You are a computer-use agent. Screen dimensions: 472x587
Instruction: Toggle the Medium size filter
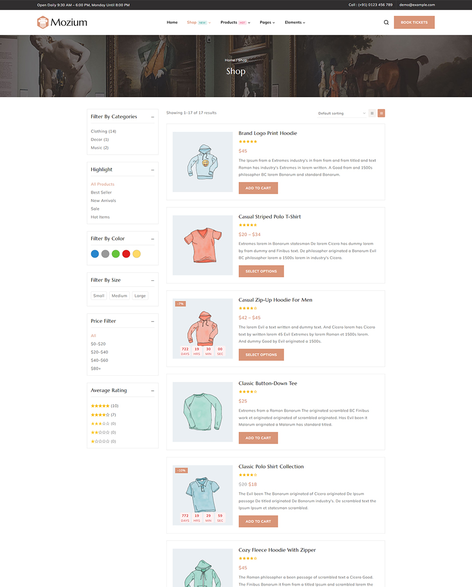point(119,296)
